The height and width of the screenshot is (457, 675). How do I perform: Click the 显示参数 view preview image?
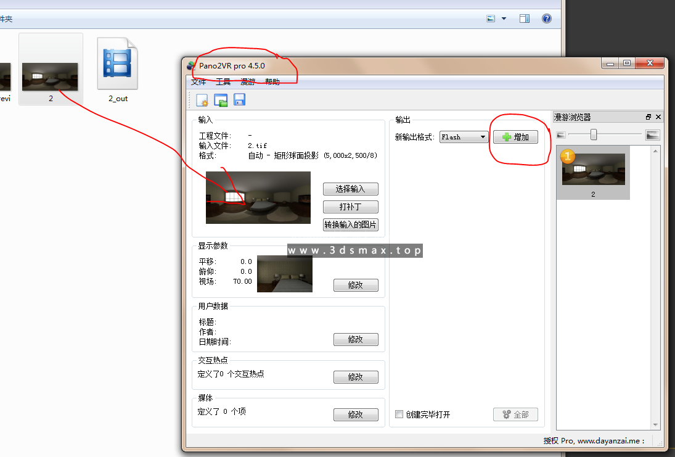tap(285, 273)
